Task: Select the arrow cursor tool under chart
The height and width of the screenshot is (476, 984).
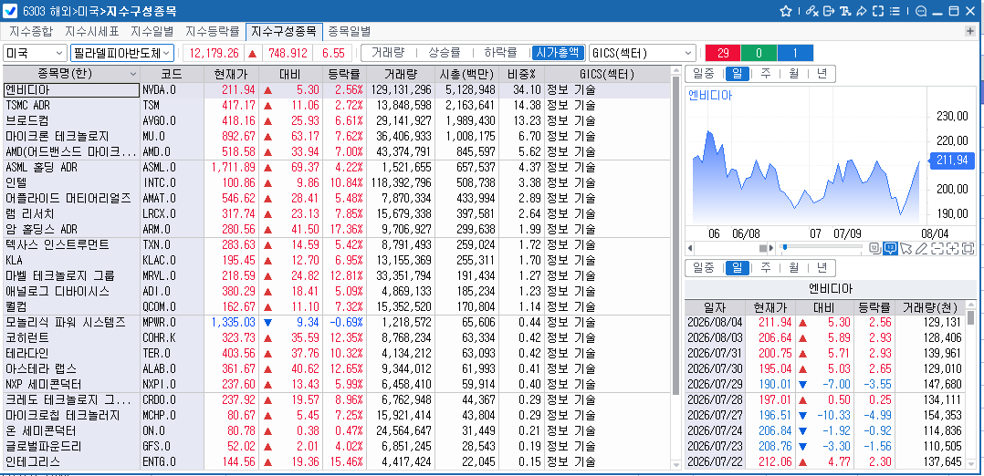Action: tap(905, 248)
